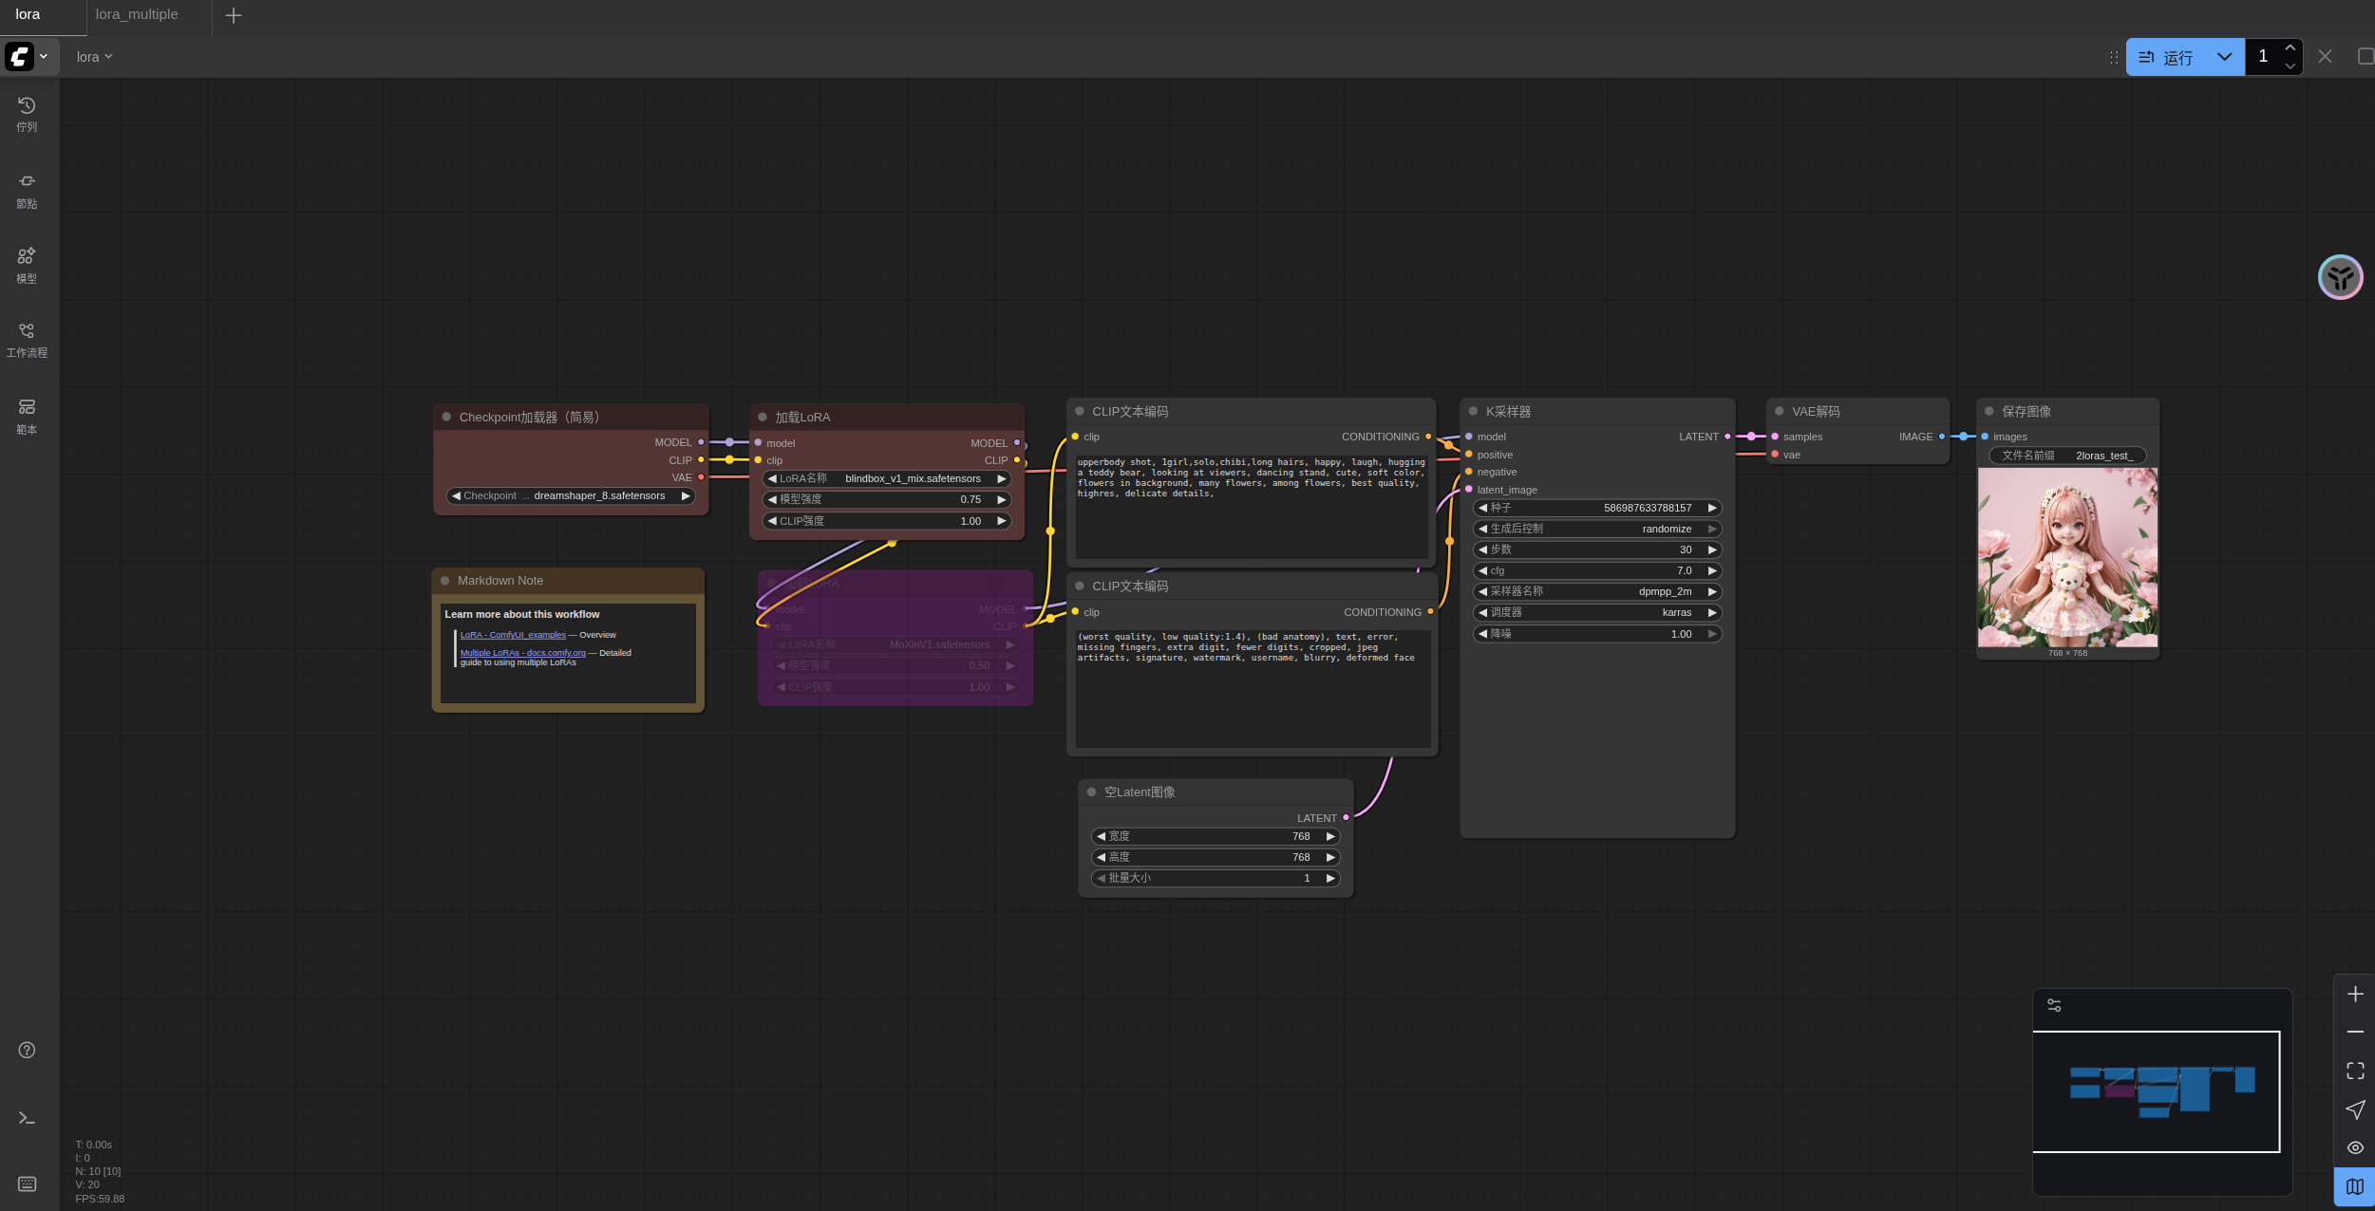Screen dimensions: 2375x1211
Task: Open the Multiple LoRAs docs.comfy.org link
Action: click(x=522, y=653)
